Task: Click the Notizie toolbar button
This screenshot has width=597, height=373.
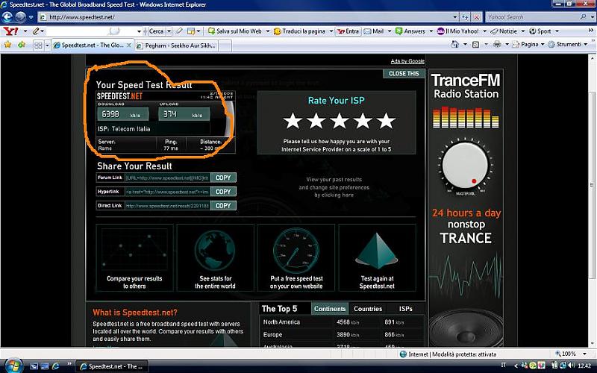Action: (503, 31)
